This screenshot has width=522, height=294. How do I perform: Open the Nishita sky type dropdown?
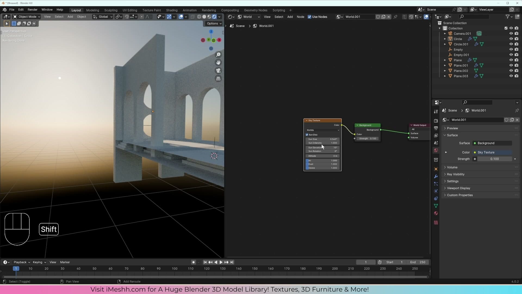coord(323,130)
